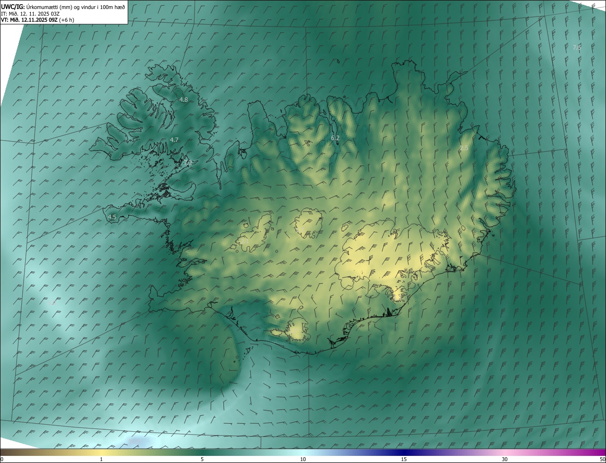Viewport: 606px width, 463px height.
Task: Click the color scale tick label "15"
Action: pos(404,459)
